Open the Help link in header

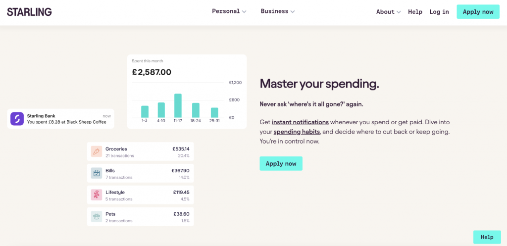pos(415,12)
